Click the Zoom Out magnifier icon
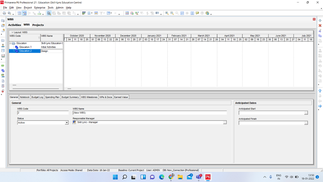The image size is (323, 182). point(172,13)
